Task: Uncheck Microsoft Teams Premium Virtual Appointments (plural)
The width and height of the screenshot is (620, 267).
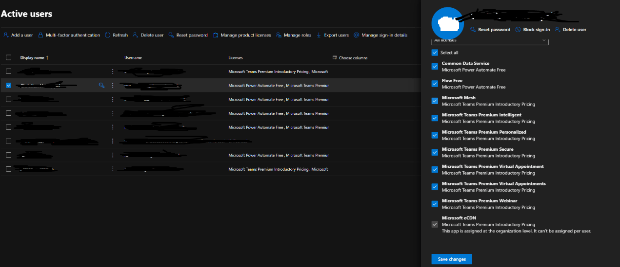Action: [x=435, y=187]
